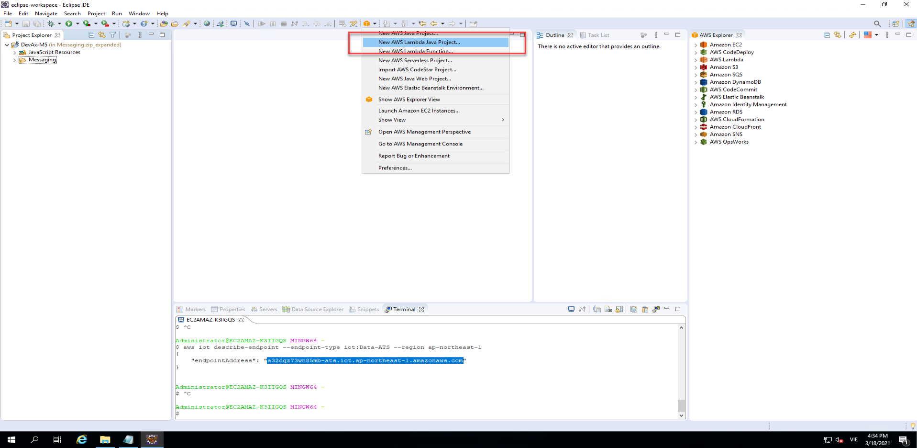Expand the Messaging folder node
This screenshot has width=917, height=448.
point(14,60)
